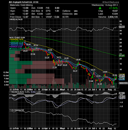Click the 11.62 low price annotation
Image resolution: width=128 pixels, height=130 pixels.
click(x=113, y=87)
